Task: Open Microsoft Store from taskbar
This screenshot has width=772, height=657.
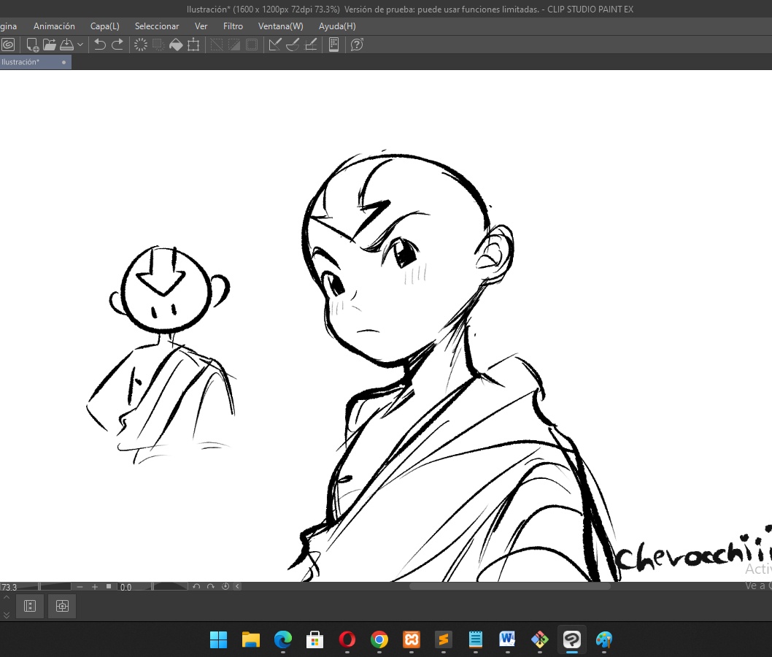Action: point(315,639)
